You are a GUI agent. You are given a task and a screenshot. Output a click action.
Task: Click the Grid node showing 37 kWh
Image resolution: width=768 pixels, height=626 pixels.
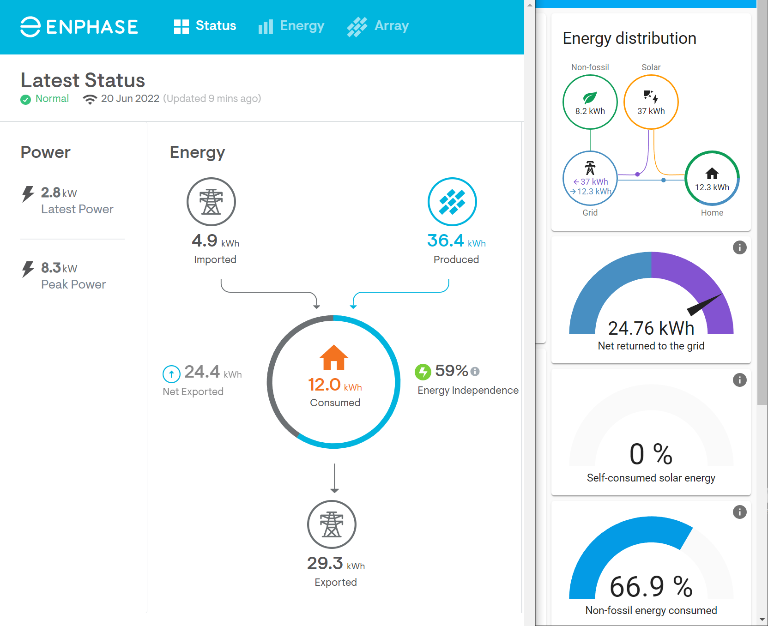pos(590,178)
